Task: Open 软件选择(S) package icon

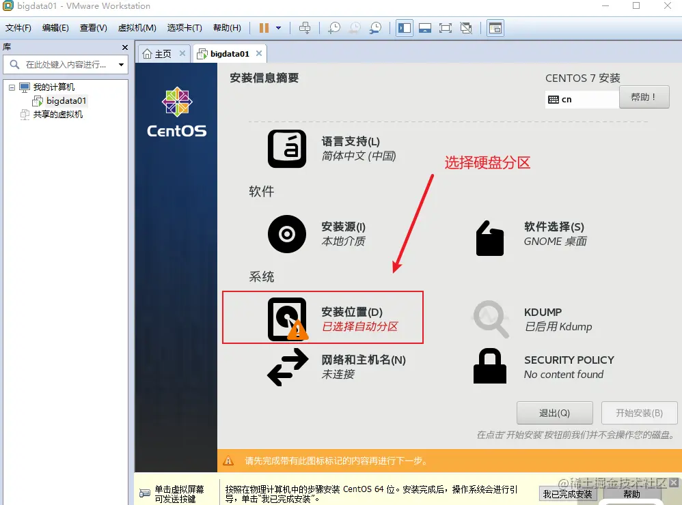Action: (x=490, y=238)
